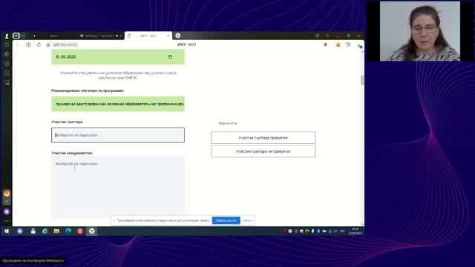This screenshot has height=267, width=475.
Task: Close the Webinar tab
Action: coord(120,36)
